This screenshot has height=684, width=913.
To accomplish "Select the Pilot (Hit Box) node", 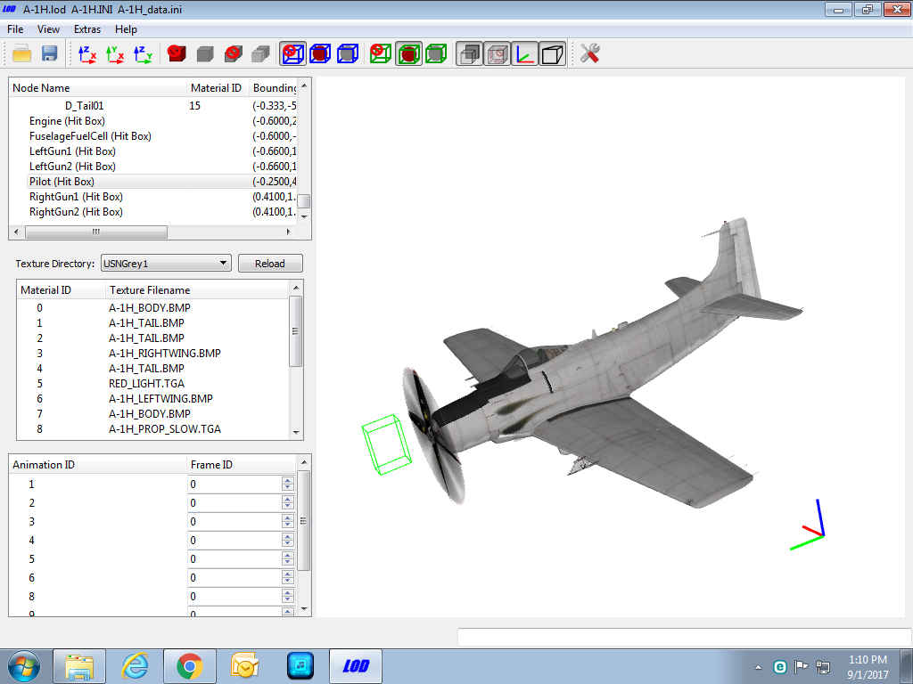I will pyautogui.click(x=62, y=182).
